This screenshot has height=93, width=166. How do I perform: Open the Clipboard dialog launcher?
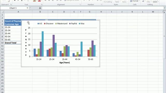point(11,5)
